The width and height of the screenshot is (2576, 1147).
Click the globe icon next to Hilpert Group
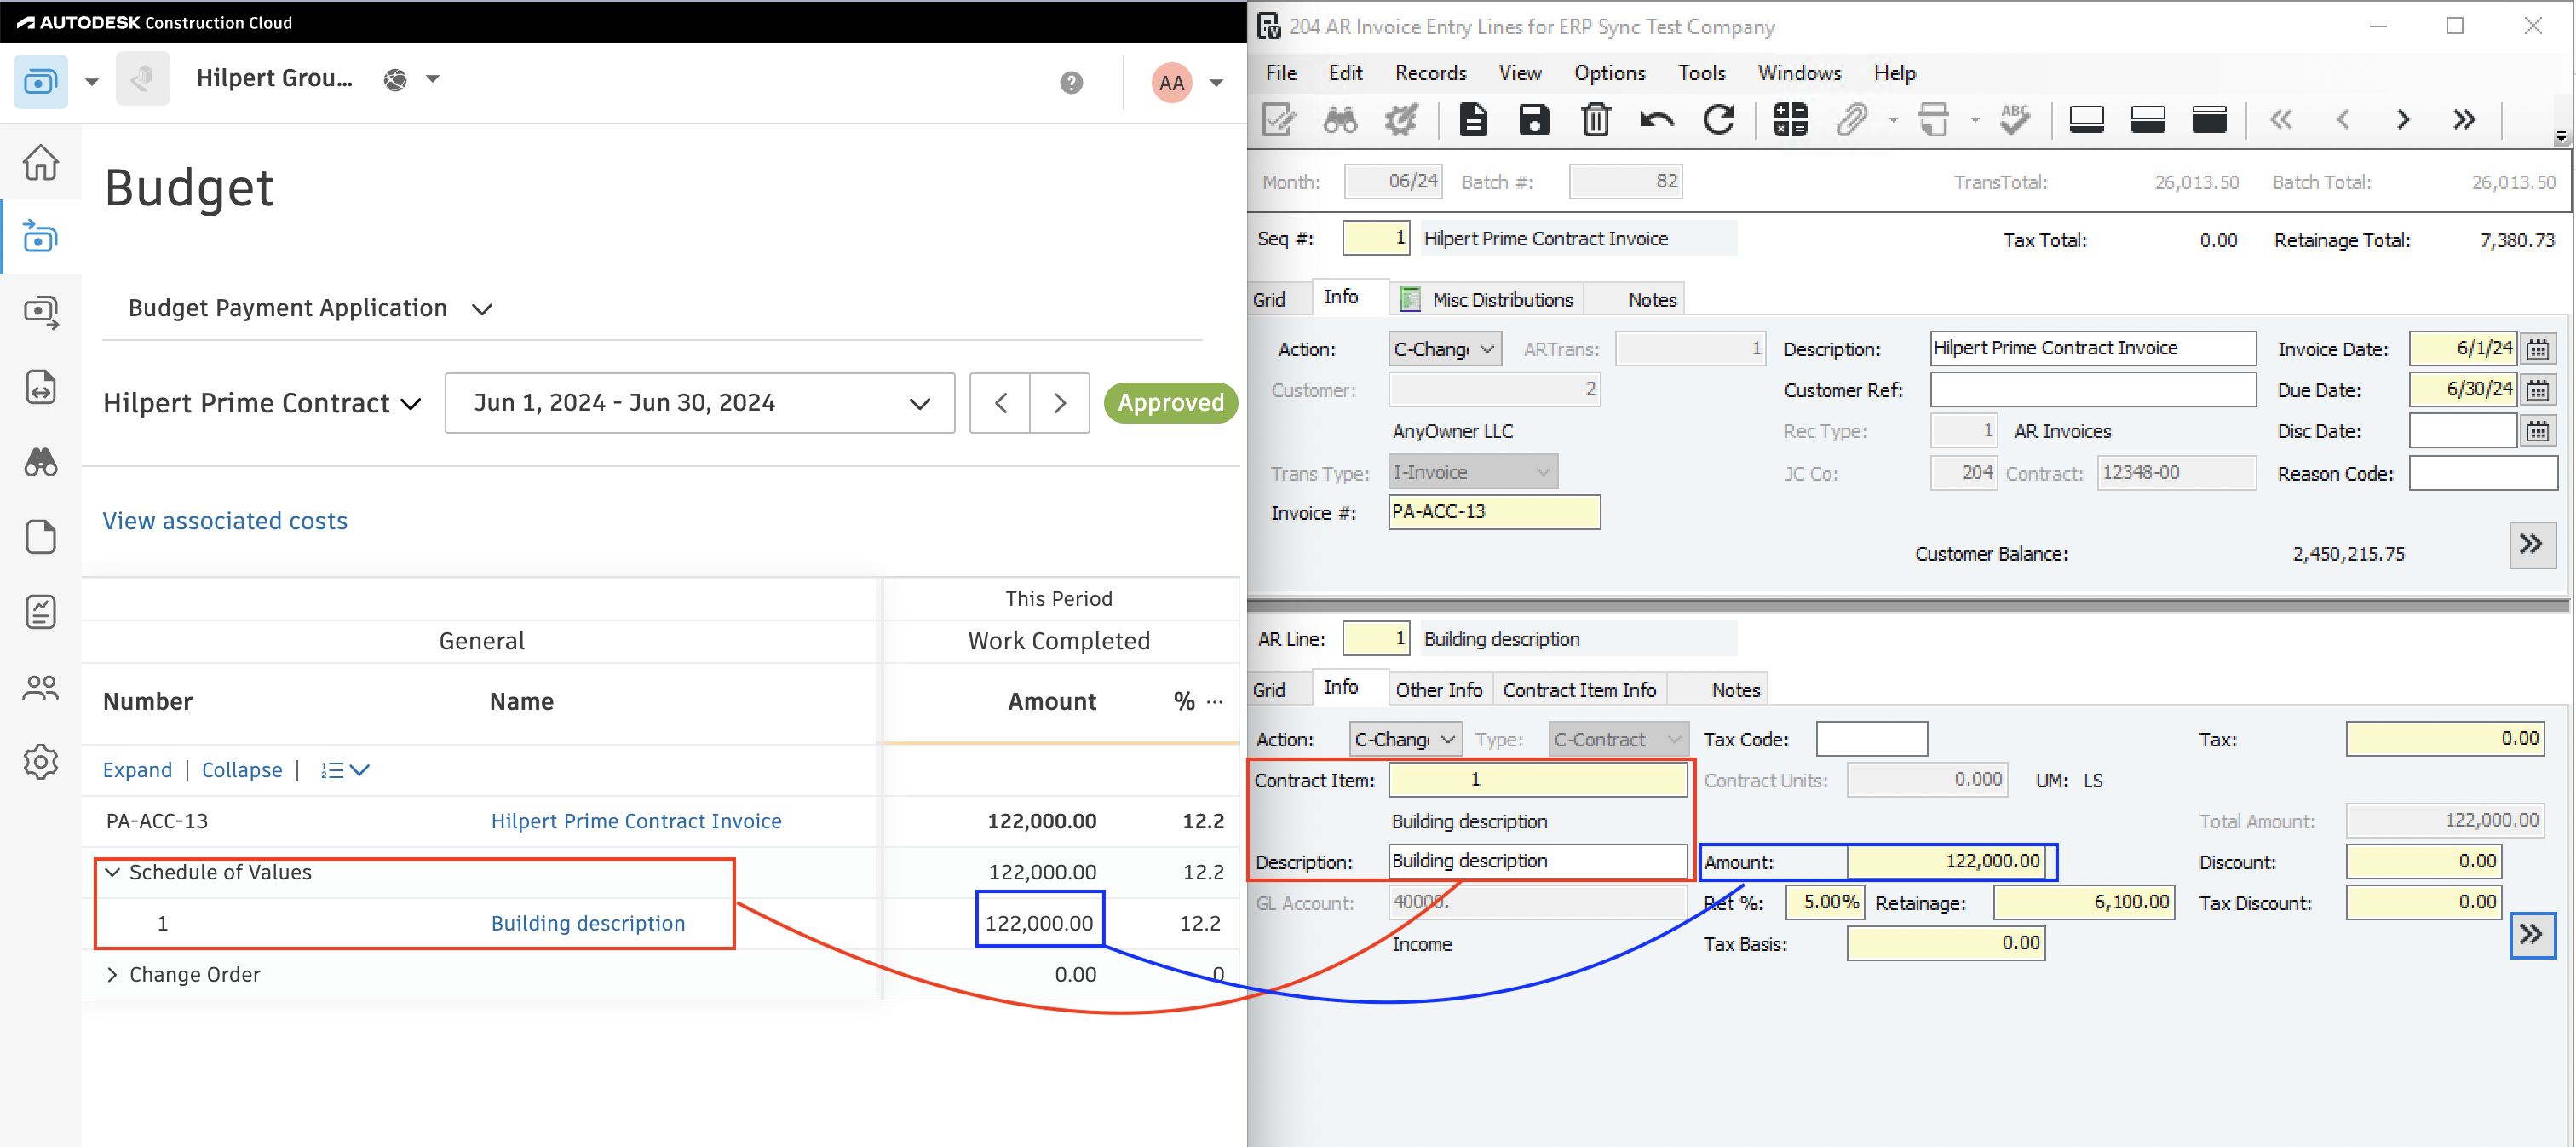[395, 80]
